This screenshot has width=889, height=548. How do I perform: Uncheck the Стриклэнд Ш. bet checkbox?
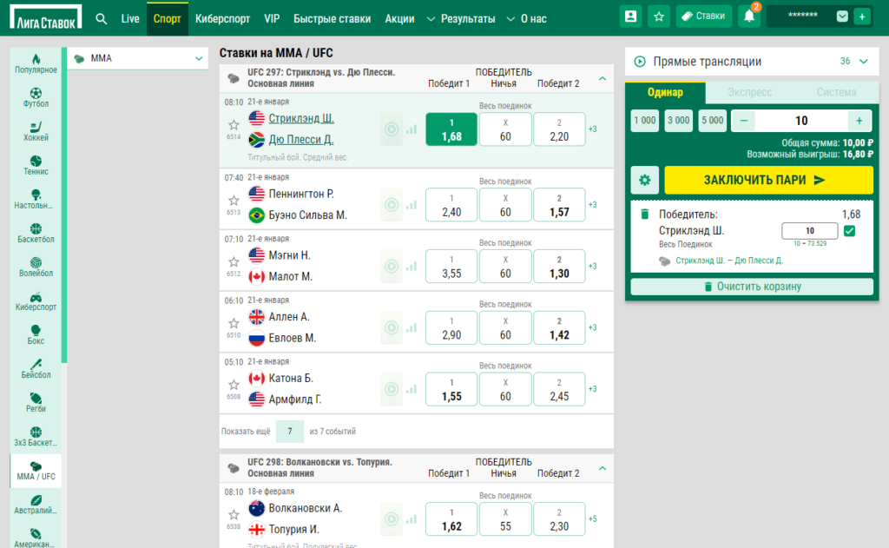click(849, 231)
